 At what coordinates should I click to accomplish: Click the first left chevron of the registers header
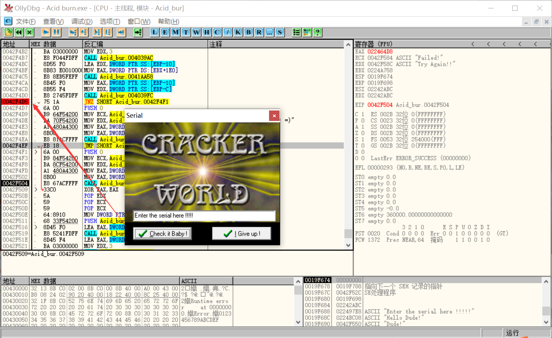[x=473, y=44]
